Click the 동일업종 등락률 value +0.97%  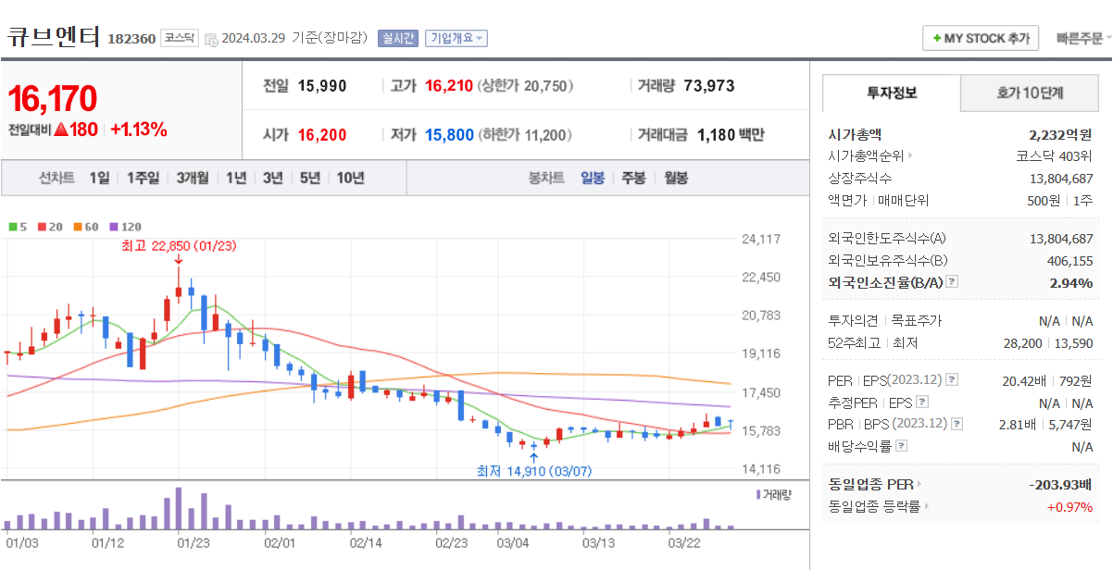tap(1069, 506)
